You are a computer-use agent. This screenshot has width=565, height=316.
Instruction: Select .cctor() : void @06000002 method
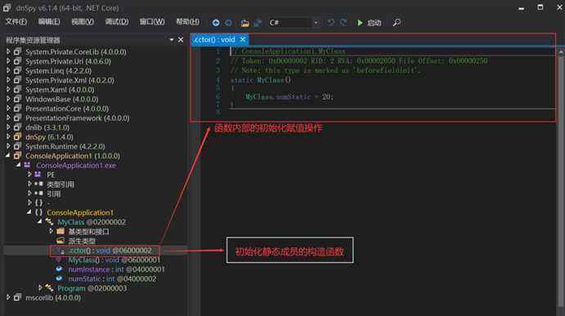click(110, 251)
